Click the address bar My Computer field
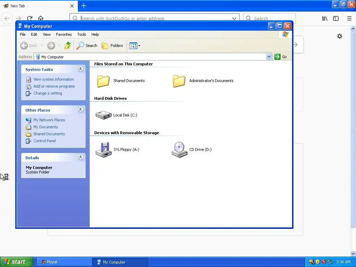356x267 pixels. tap(150, 57)
